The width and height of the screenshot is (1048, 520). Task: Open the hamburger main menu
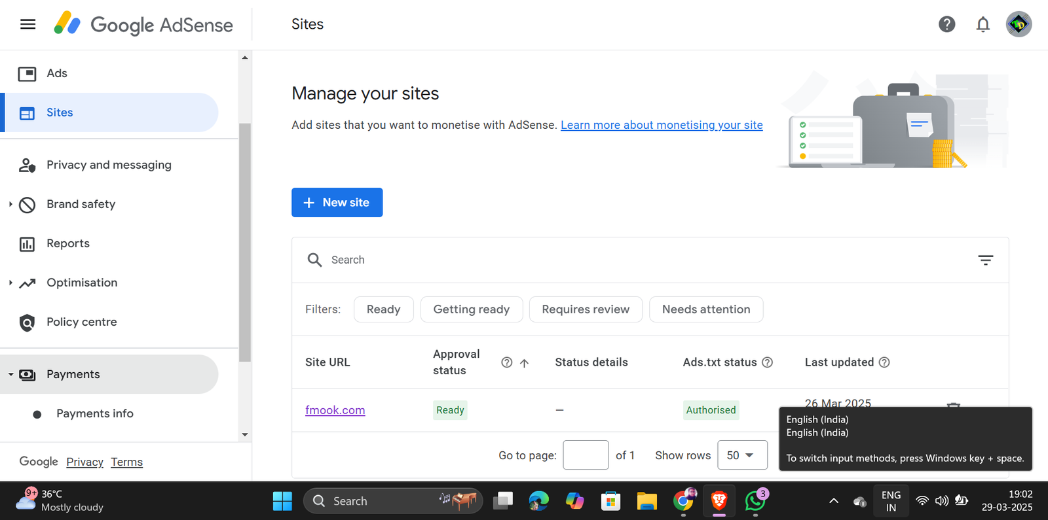coord(28,24)
